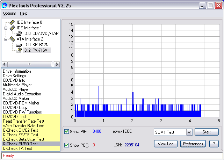Viewport: 224px width, 160px height.
Task: Open Drive Information
Action: click(x=17, y=71)
